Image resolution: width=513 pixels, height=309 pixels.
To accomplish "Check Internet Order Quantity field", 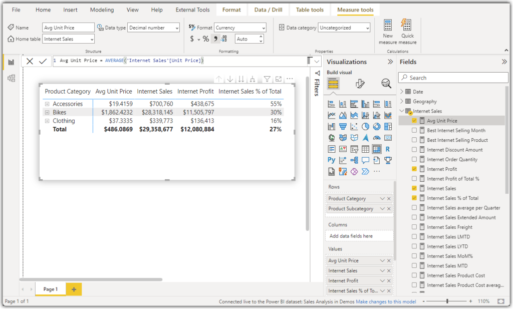I will [x=414, y=159].
